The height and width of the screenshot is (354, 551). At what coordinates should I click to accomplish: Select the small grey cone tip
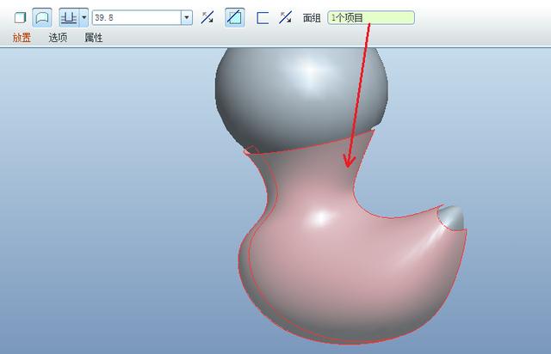453,217
